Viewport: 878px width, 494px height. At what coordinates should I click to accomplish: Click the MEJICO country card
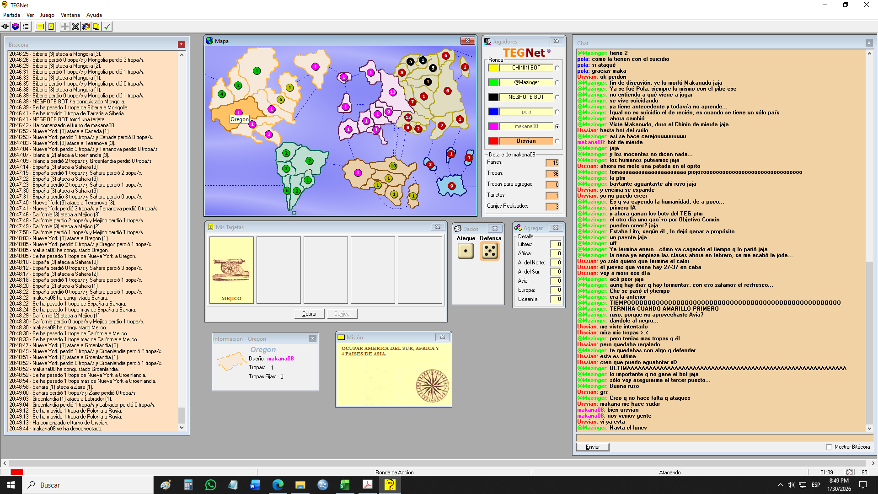click(x=231, y=270)
